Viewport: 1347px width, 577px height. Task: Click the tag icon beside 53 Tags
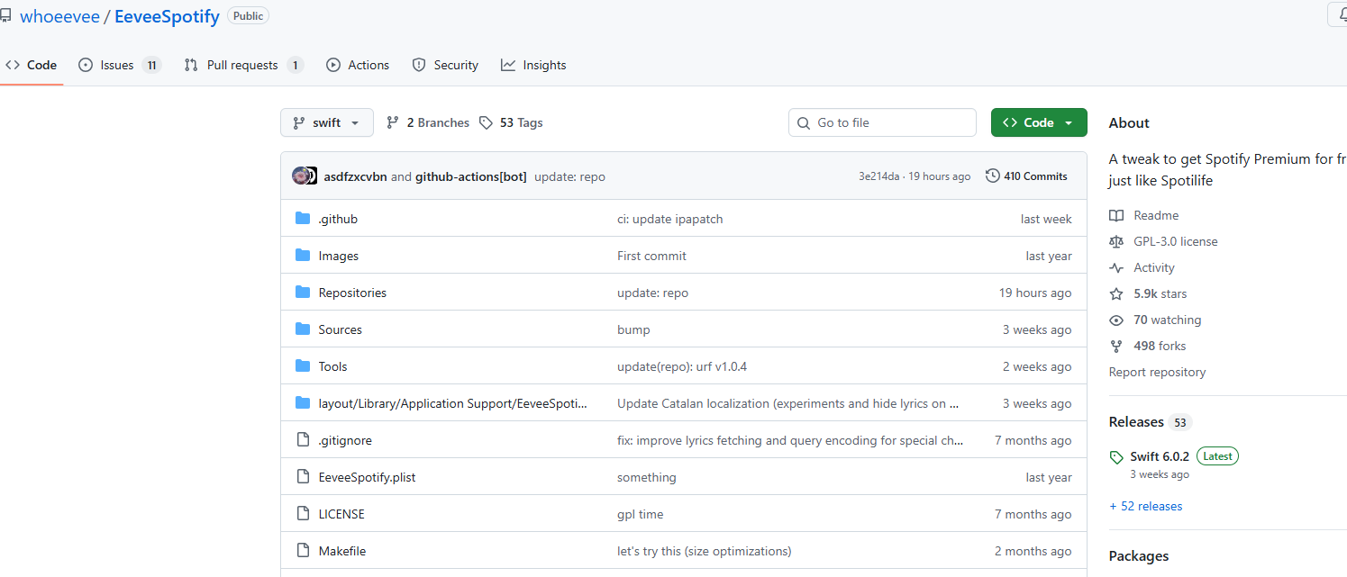tap(486, 122)
